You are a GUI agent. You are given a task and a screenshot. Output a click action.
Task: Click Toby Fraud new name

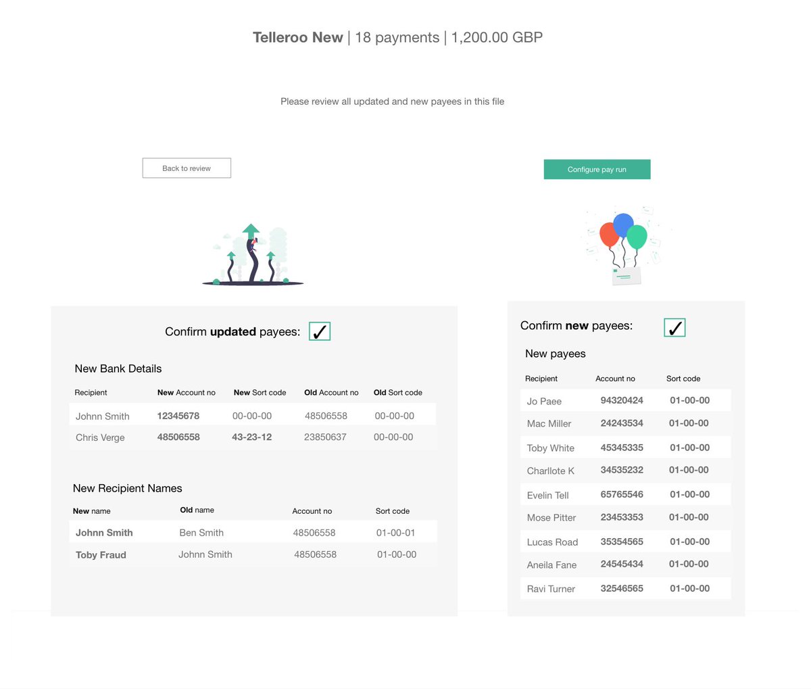pyautogui.click(x=101, y=555)
